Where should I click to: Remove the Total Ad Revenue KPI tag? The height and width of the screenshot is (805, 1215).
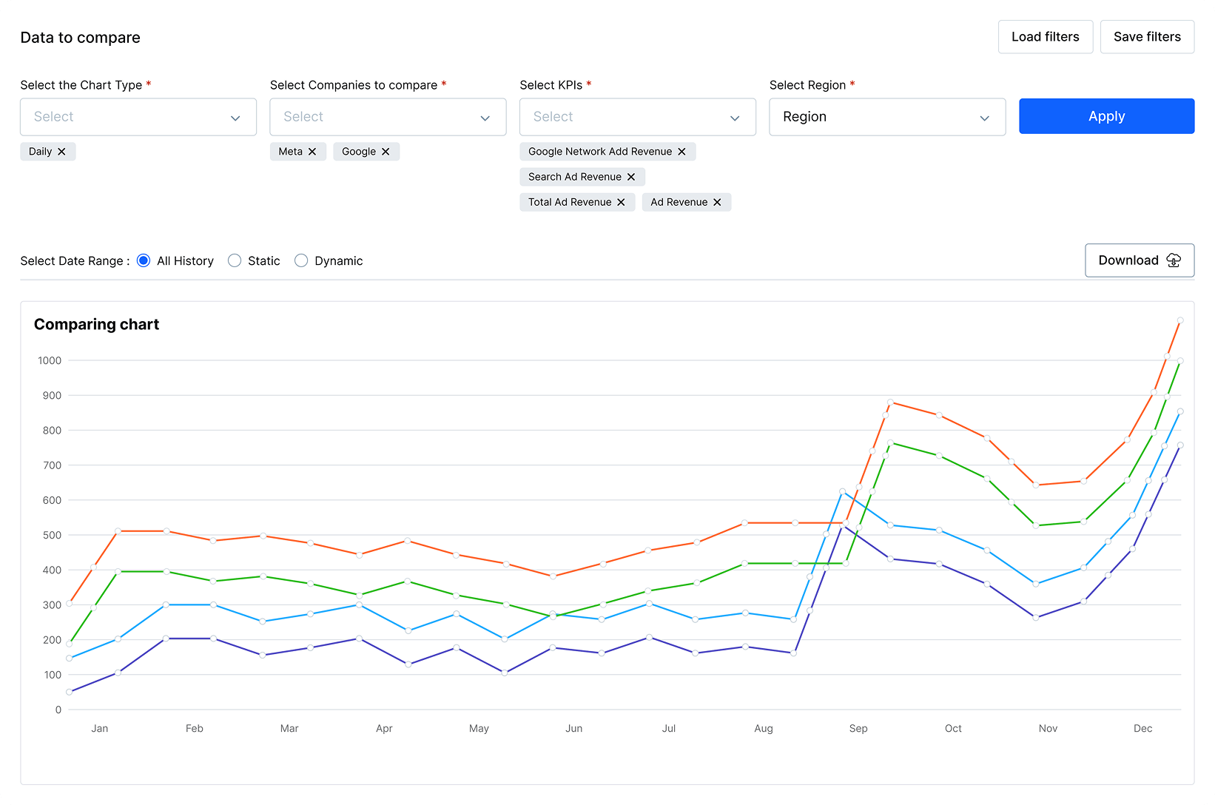pos(620,201)
